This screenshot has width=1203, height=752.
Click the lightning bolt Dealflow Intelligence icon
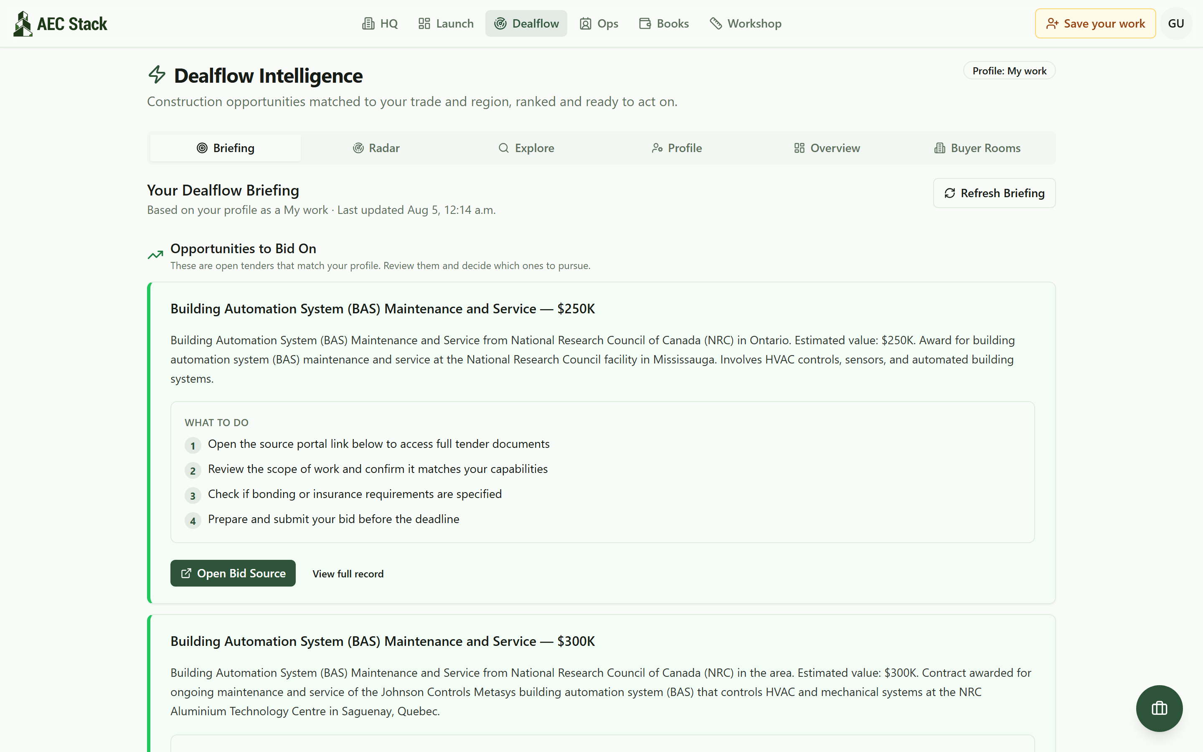[157, 75]
